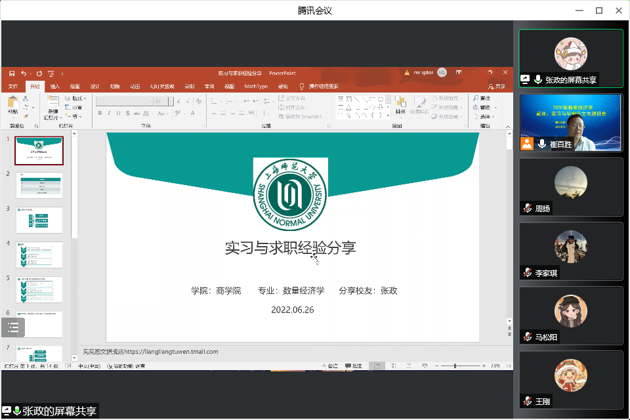Toggle 周扬's muted microphone icon

tap(528, 208)
